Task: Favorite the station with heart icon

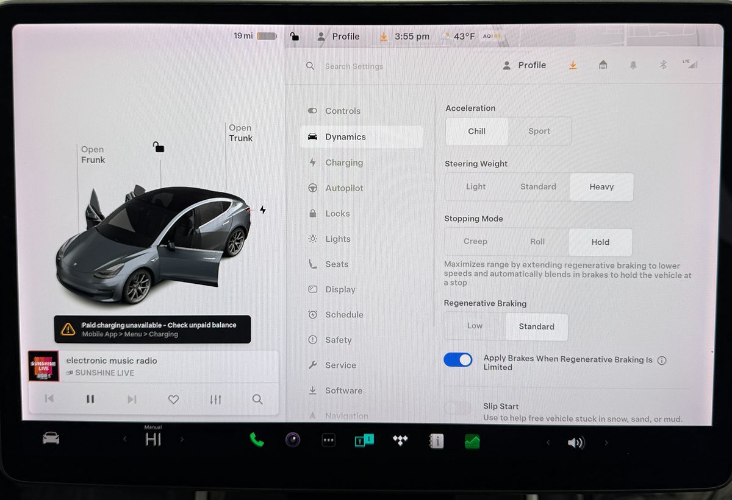Action: pyautogui.click(x=173, y=400)
